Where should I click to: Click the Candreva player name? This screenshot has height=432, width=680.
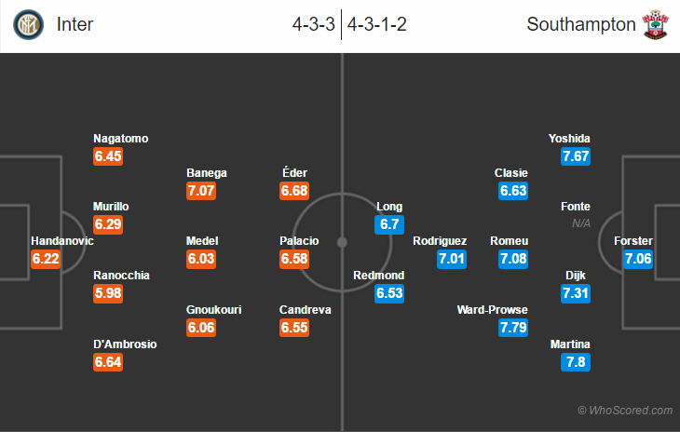(306, 310)
